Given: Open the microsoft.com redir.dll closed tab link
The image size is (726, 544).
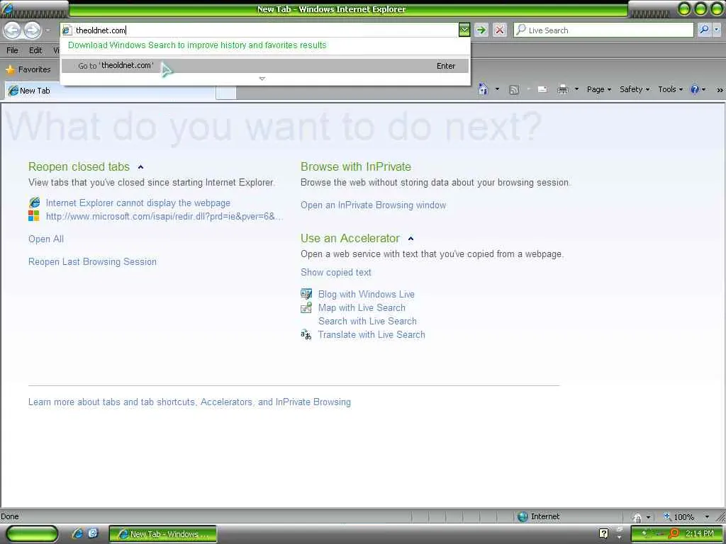Looking at the screenshot, I should pos(164,217).
